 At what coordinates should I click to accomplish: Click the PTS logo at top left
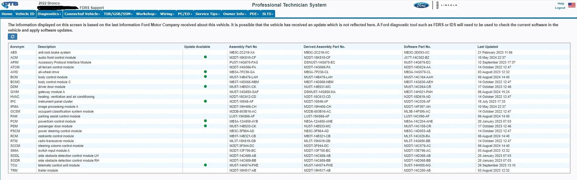pyautogui.click(x=10, y=5)
